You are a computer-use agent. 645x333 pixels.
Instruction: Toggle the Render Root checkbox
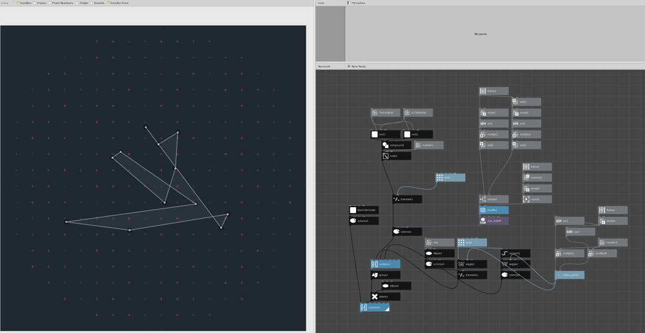point(108,3)
